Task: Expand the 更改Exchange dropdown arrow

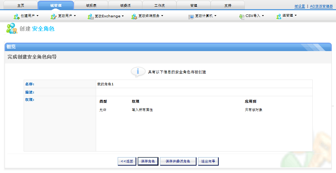Action: pyautogui.click(x=123, y=16)
